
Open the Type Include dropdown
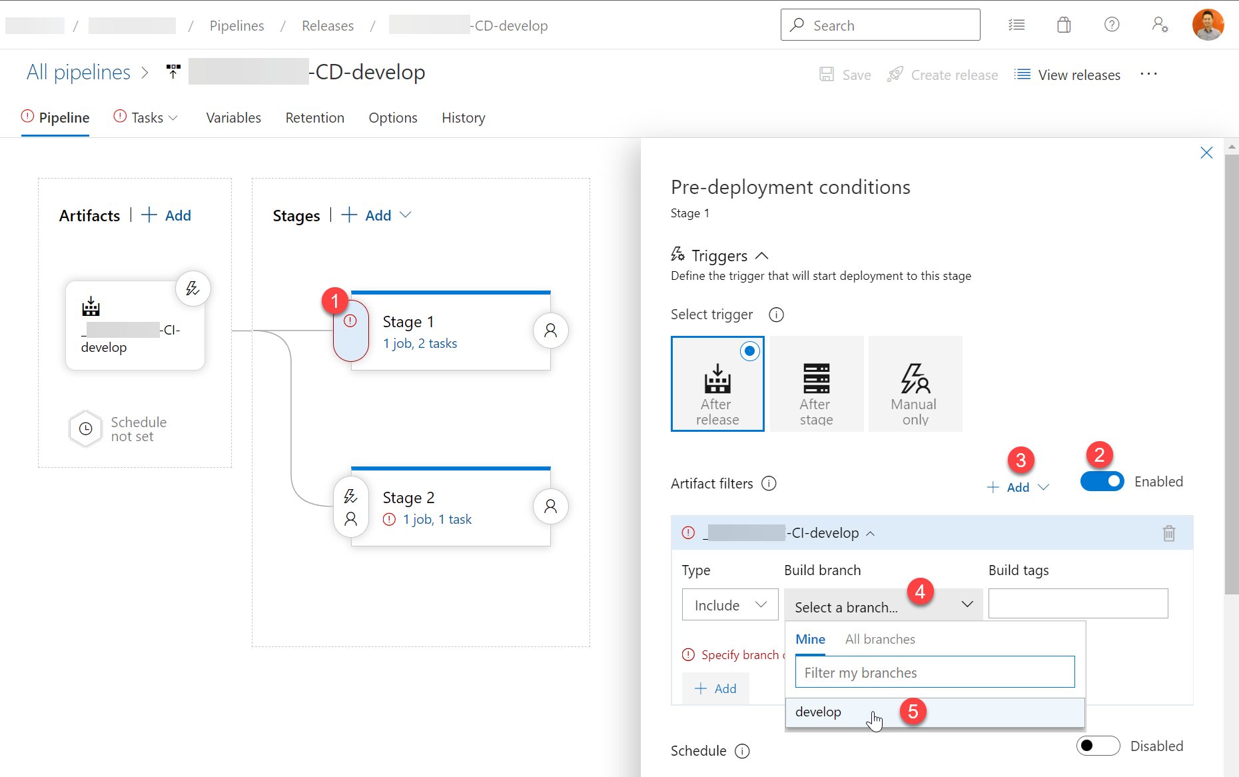pyautogui.click(x=730, y=605)
